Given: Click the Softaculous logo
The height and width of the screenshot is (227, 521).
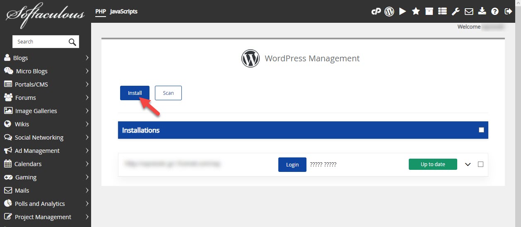Looking at the screenshot, I should tap(45, 15).
